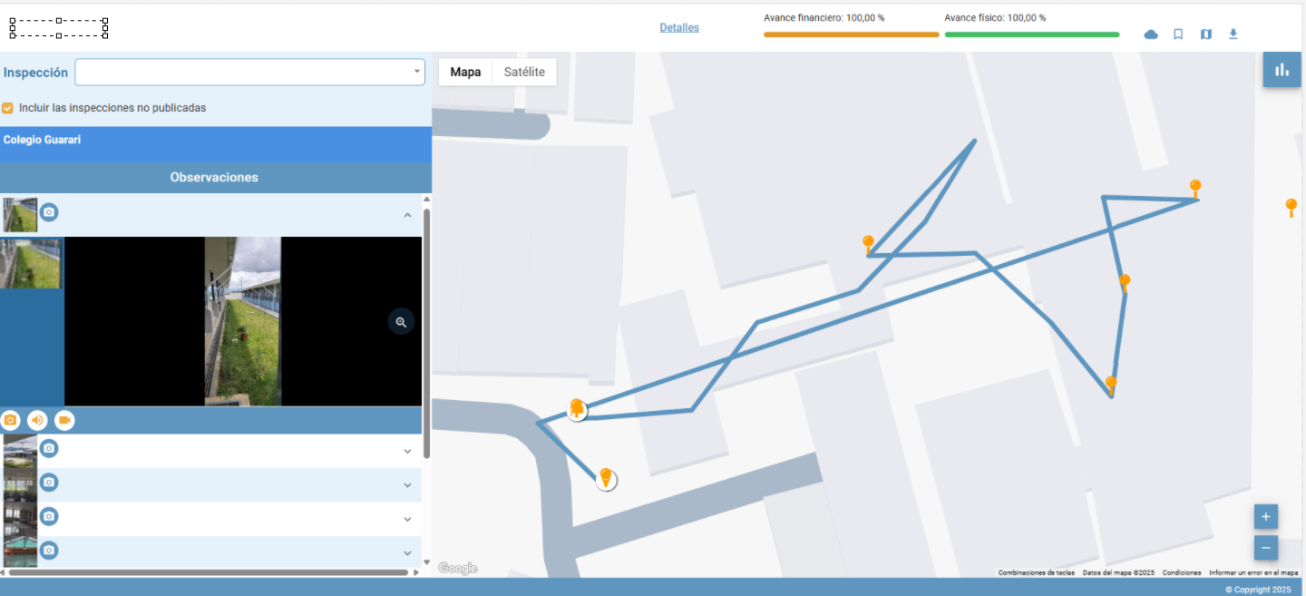Click the bookmark icon in top toolbar
This screenshot has width=1306, height=596.
[1178, 34]
